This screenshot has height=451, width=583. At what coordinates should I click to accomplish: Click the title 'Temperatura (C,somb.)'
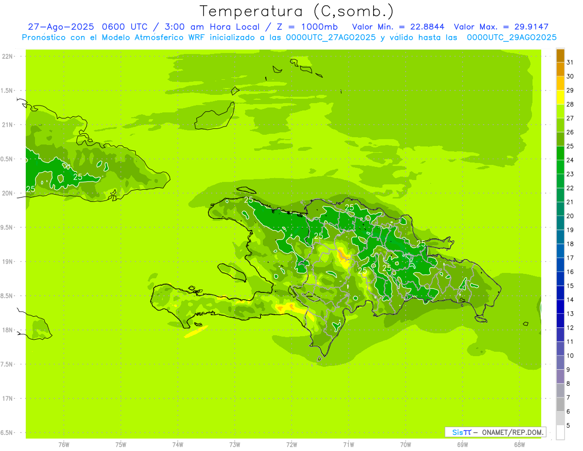click(297, 11)
